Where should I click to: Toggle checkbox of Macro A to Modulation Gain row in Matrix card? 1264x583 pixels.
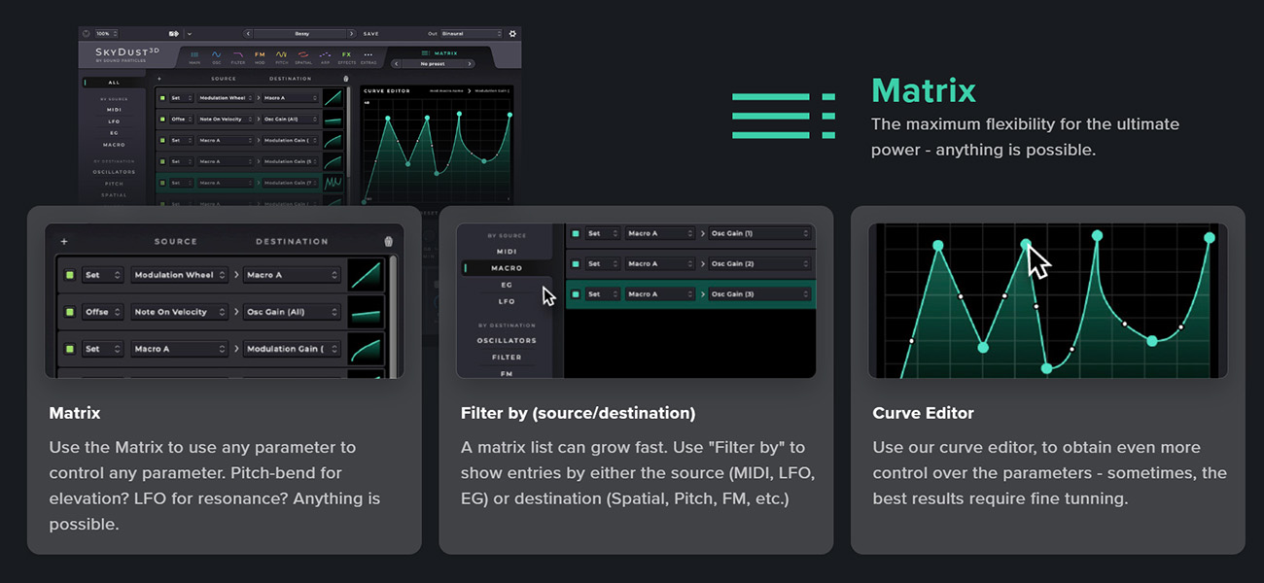70,349
